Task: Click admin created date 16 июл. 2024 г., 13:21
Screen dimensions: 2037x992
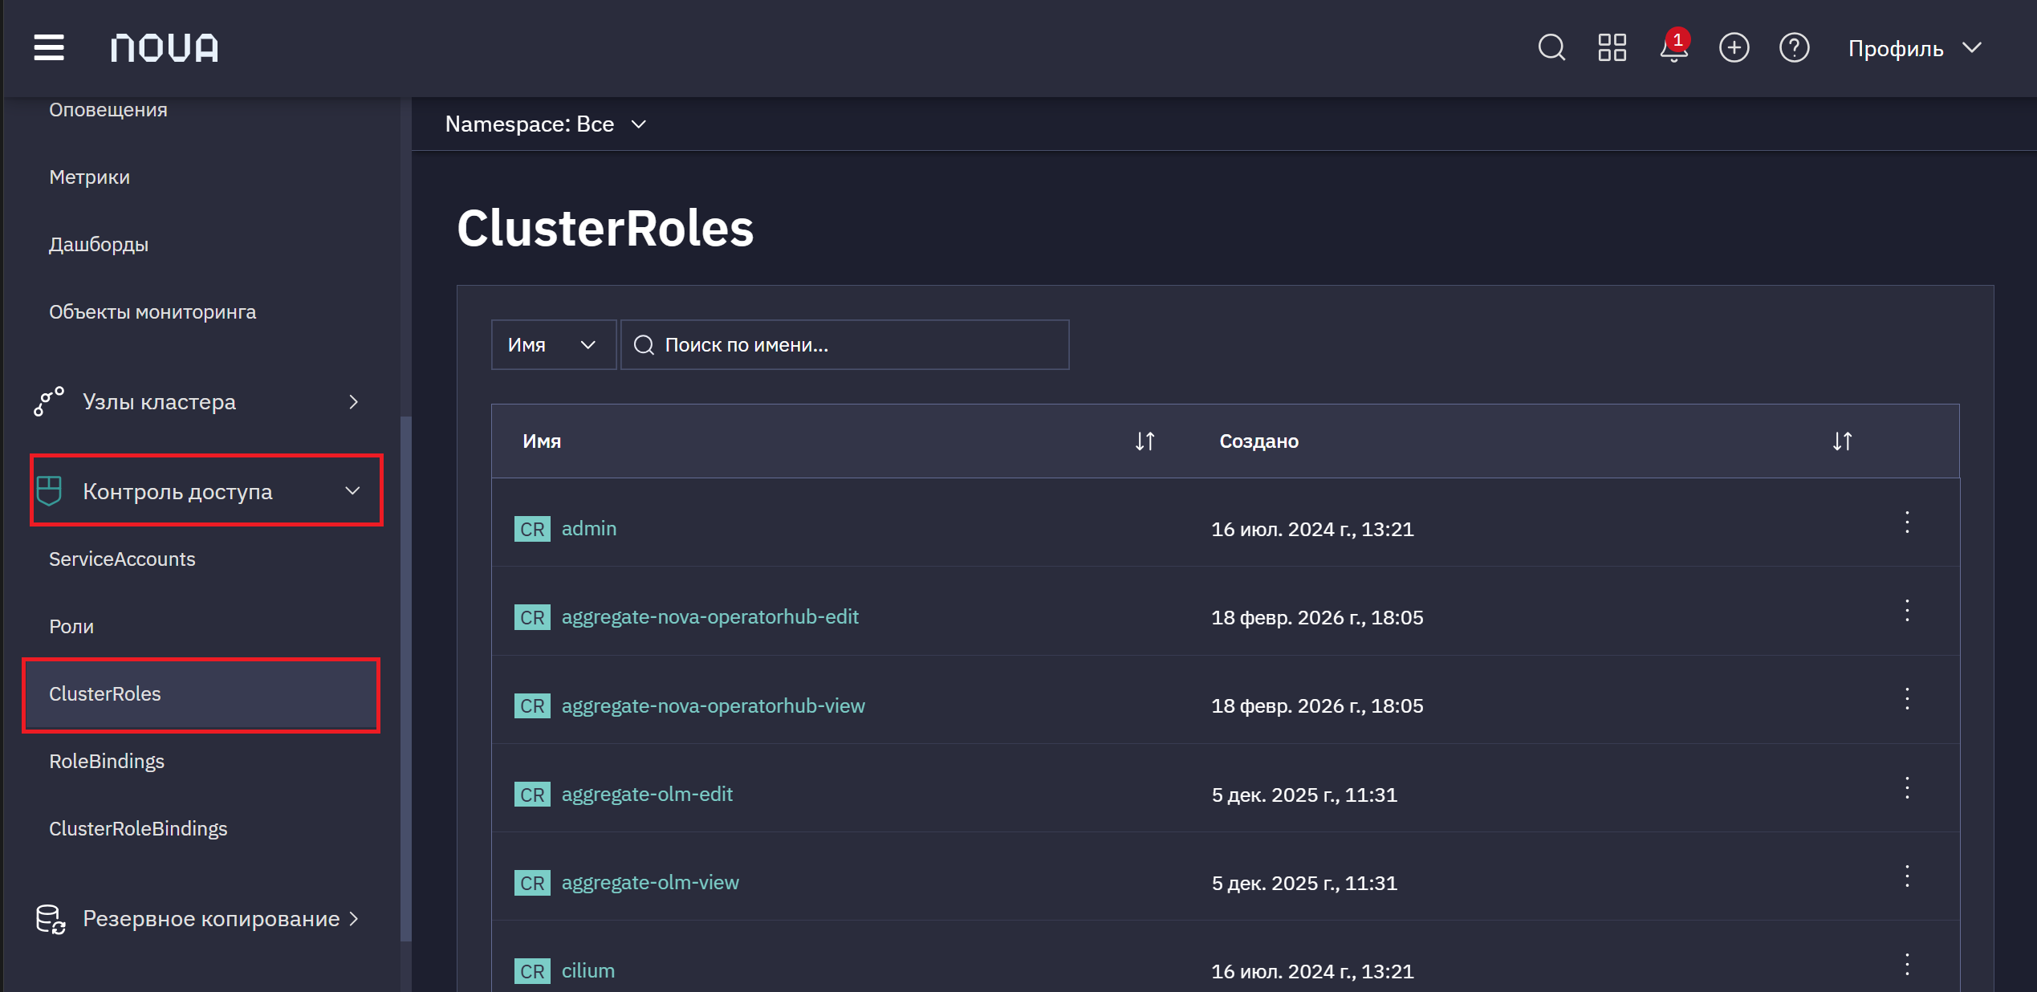Action: pyautogui.click(x=1312, y=530)
